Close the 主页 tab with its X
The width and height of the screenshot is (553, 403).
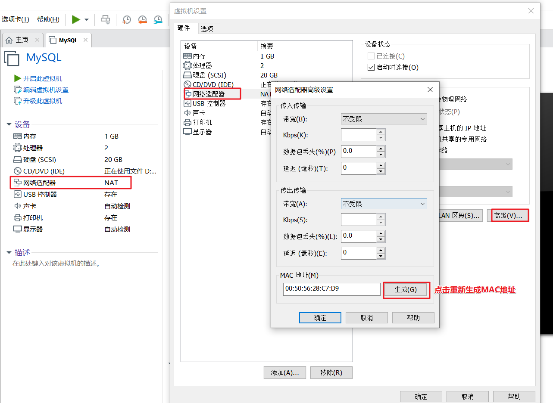[37, 40]
